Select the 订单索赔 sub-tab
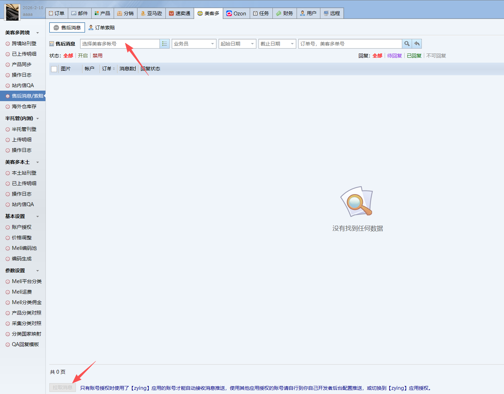This screenshot has width=504, height=394. tap(102, 28)
